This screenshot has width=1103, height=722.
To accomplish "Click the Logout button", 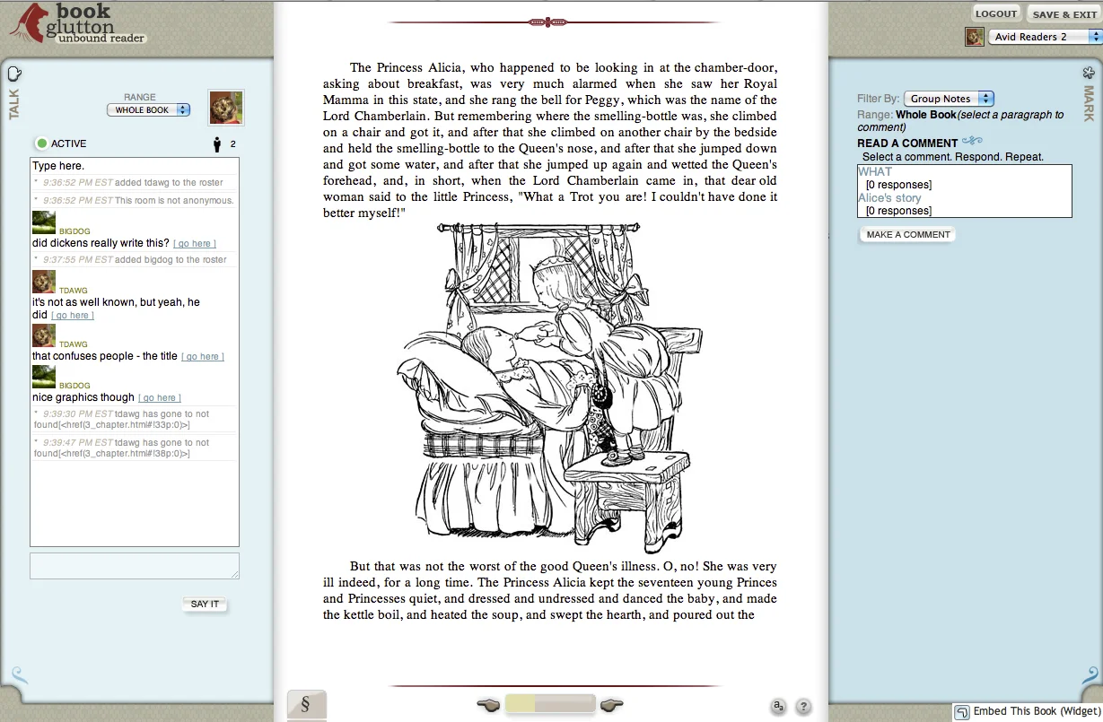I will [x=996, y=13].
